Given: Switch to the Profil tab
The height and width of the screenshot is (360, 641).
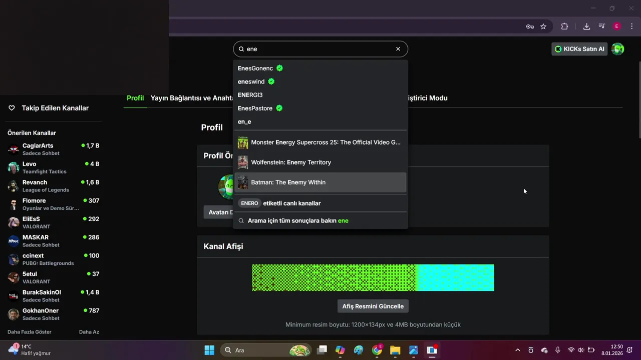Looking at the screenshot, I should (135, 98).
